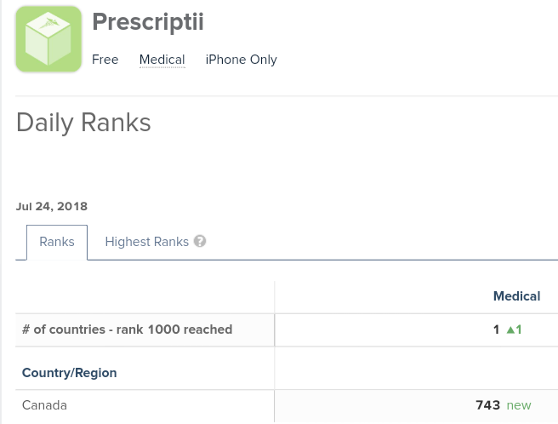Viewport: 558px width, 424px height.
Task: Open the Highest Ranks tab
Action: coord(146,242)
